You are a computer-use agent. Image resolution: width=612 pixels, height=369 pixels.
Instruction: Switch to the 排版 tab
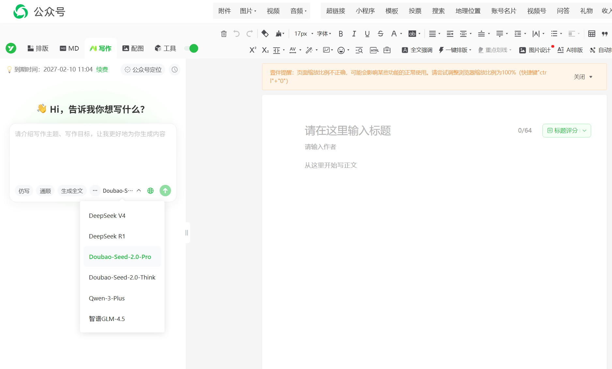coord(38,48)
